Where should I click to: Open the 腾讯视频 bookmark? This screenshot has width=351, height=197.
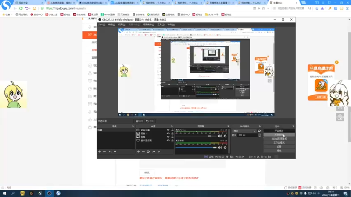coord(153,14)
